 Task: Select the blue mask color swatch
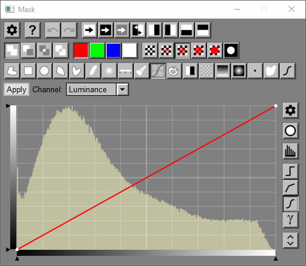pos(113,50)
